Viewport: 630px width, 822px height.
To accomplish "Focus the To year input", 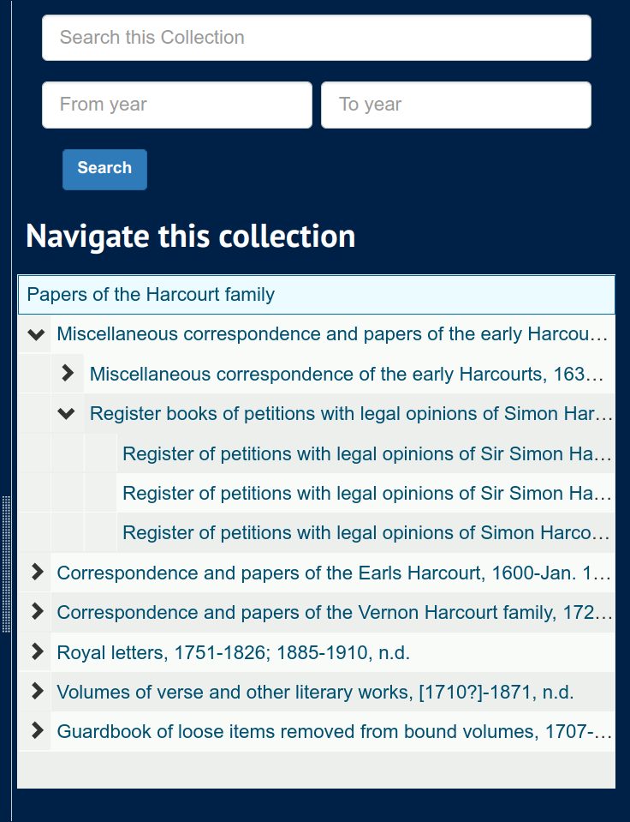I will pyautogui.click(x=455, y=105).
